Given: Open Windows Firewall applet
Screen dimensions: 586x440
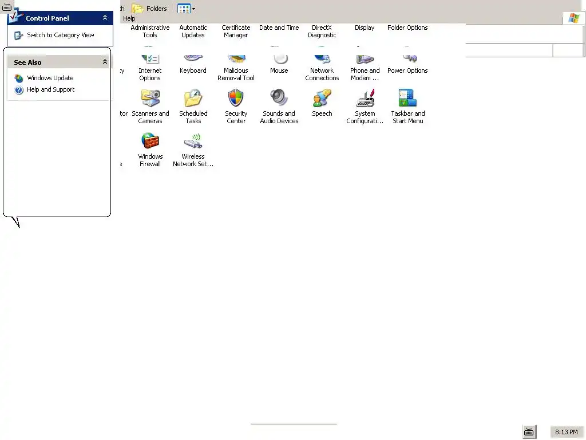Looking at the screenshot, I should coord(151,150).
